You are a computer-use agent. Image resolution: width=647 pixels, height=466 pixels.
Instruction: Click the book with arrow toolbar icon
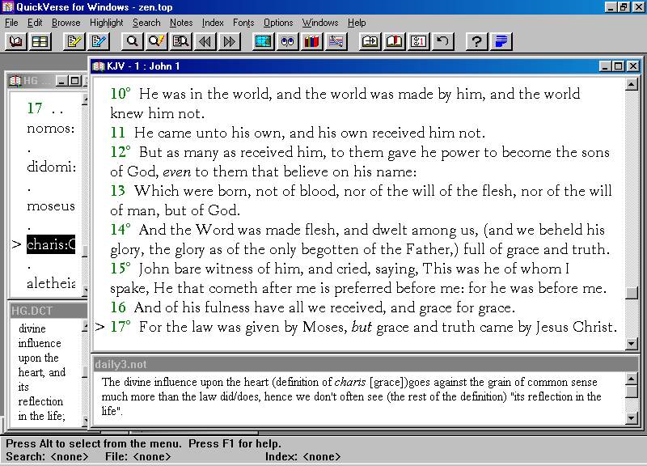tap(370, 41)
